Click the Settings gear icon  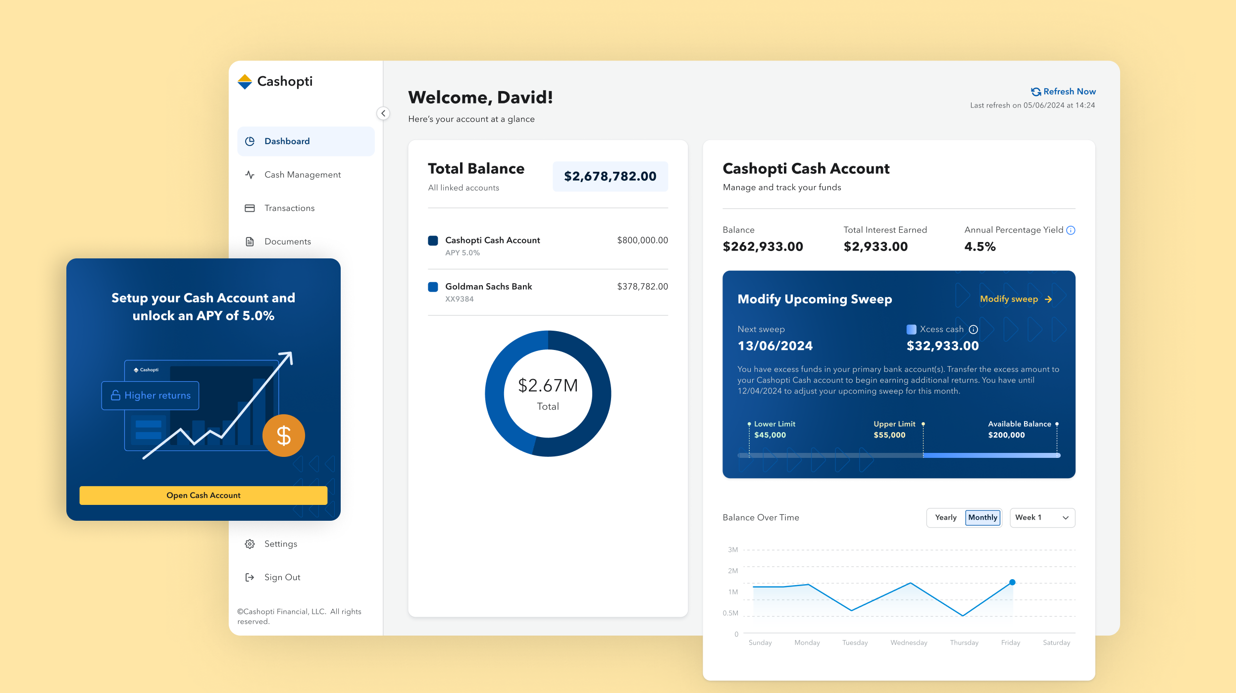250,544
